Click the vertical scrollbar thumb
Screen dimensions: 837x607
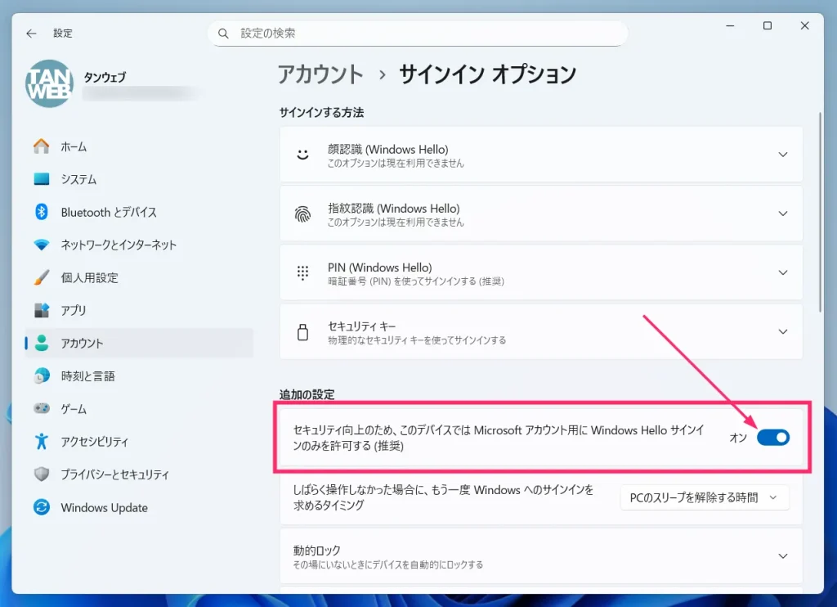click(x=821, y=212)
